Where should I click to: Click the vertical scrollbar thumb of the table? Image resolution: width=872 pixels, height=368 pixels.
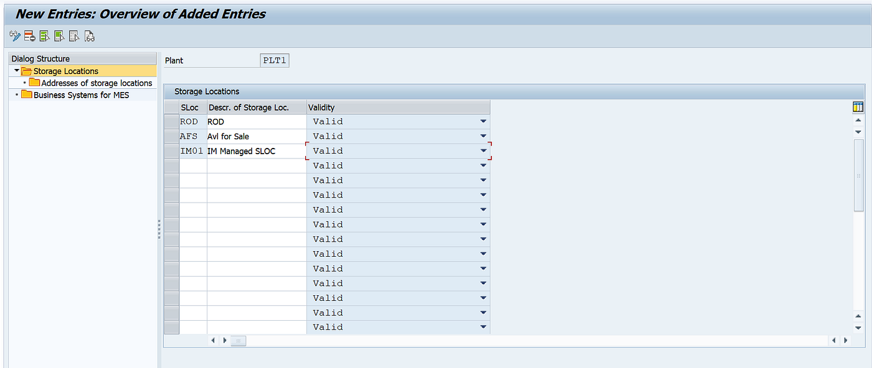tap(858, 175)
